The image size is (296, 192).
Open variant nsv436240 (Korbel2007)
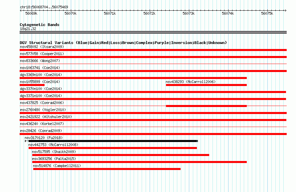[x=42, y=124]
